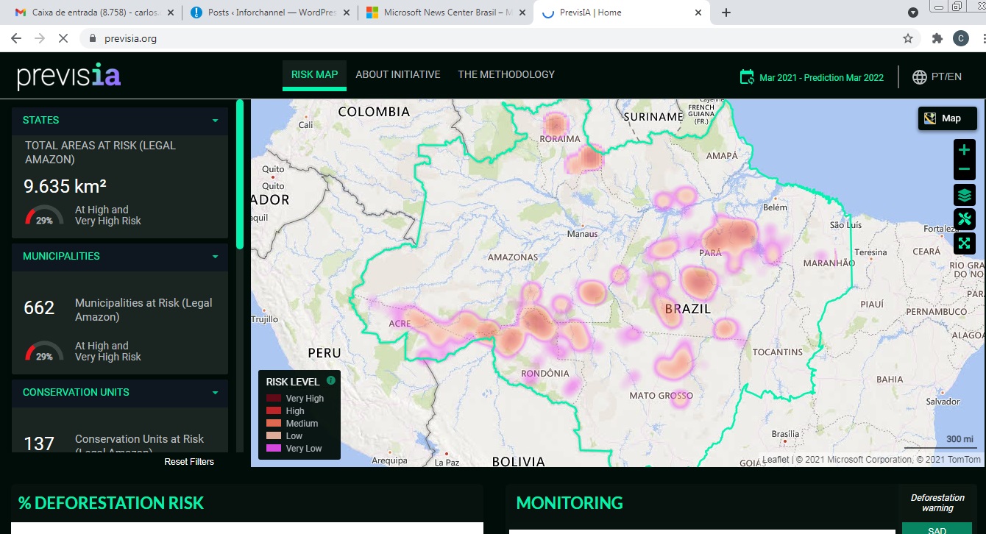The height and width of the screenshot is (534, 986).
Task: Select the SAD deforestation warning button
Action: tap(937, 530)
